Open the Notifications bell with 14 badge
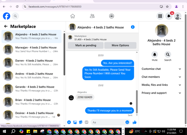The image size is (187, 135). 169,16
